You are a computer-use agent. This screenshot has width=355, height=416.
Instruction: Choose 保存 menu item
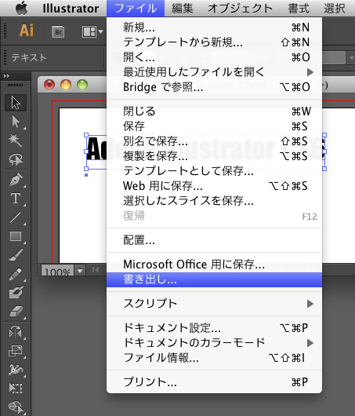[x=214, y=126]
